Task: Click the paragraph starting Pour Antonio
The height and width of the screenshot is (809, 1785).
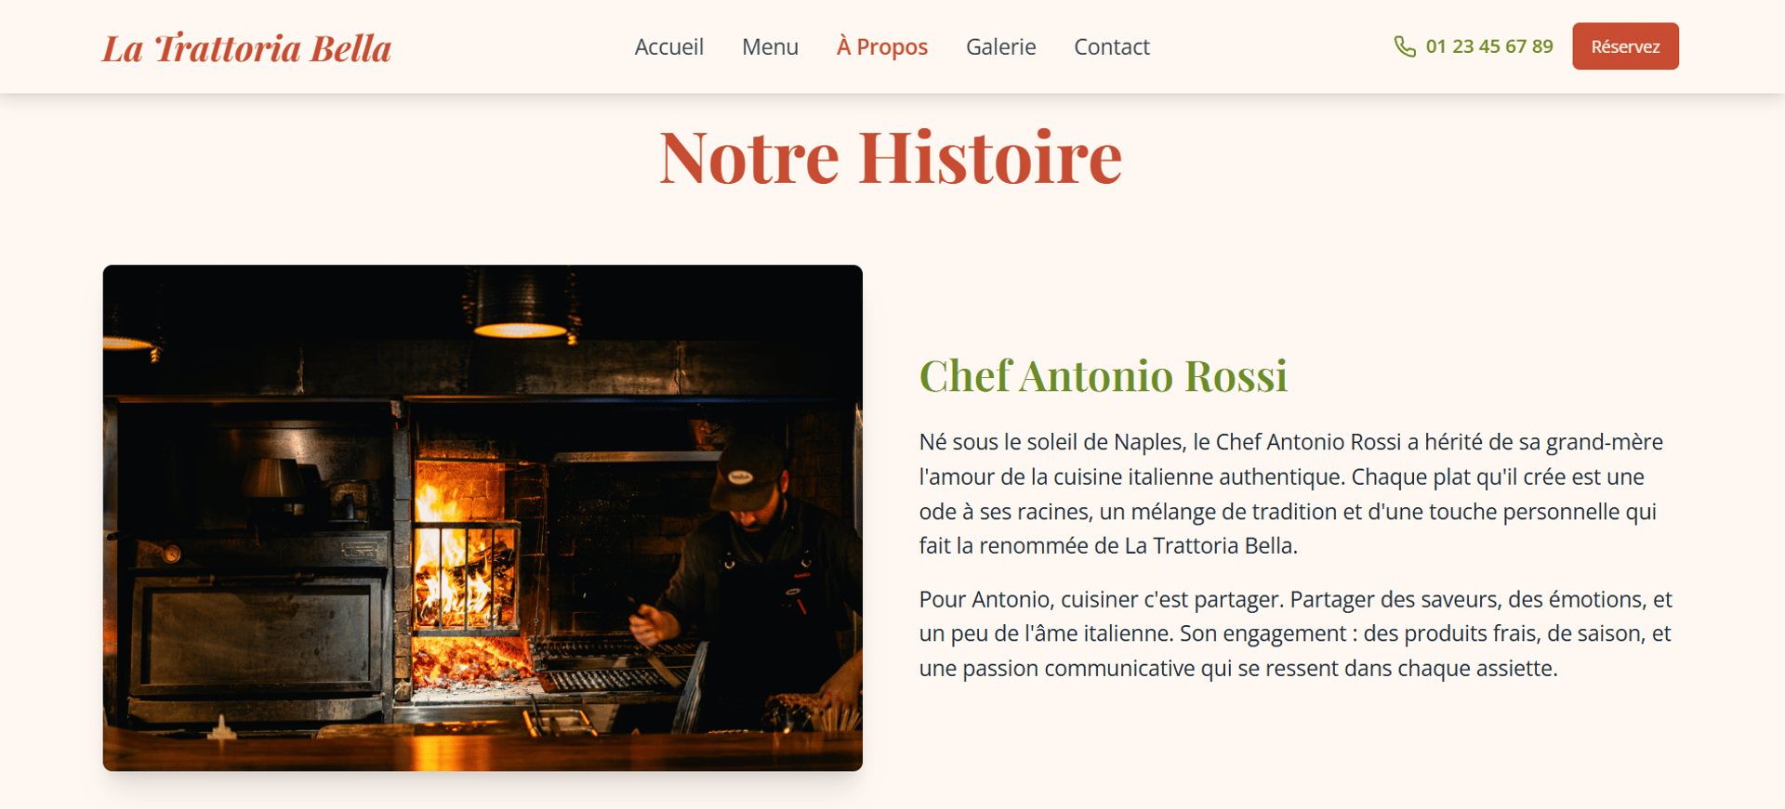Action: [x=1295, y=633]
